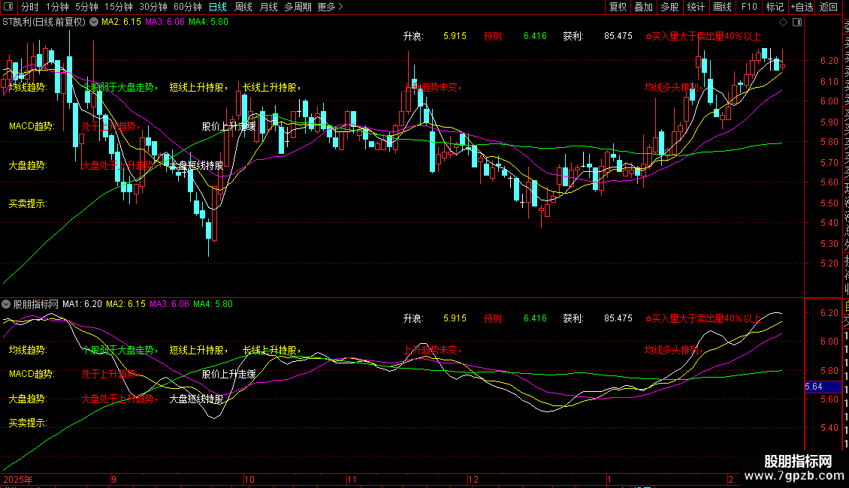The height and width of the screenshot is (488, 849).
Task: Click the diamond marker icon above the main chart
Action: pos(783,23)
